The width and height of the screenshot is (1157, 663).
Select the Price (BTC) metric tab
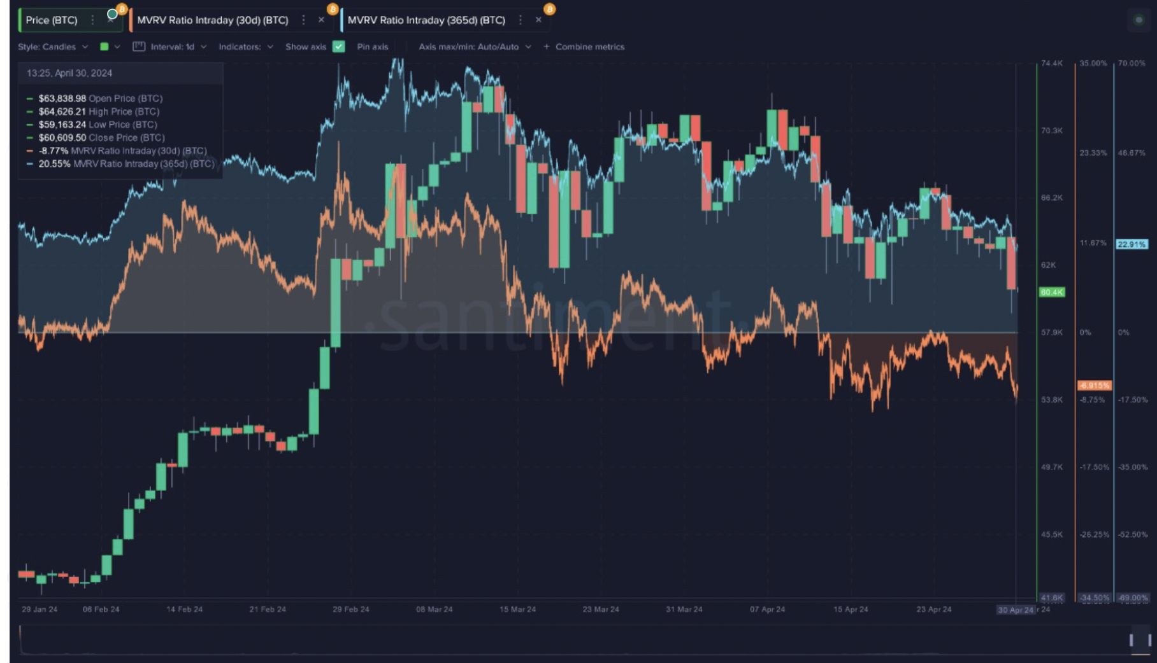click(x=52, y=20)
